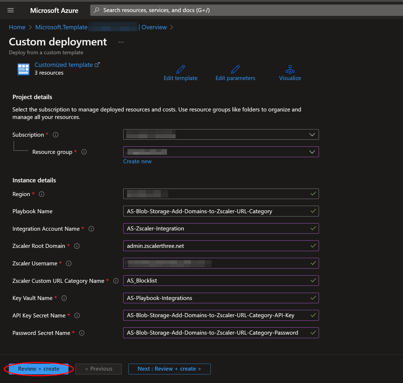The height and width of the screenshot is (383, 403).
Task: Click Create new resource group link
Action: pos(137,161)
